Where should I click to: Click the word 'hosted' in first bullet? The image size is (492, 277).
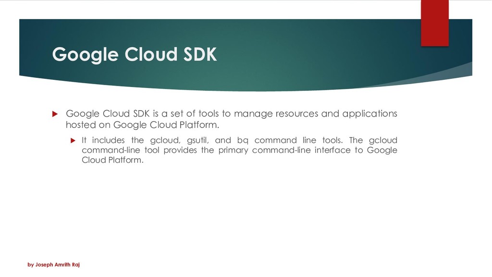pyautogui.click(x=80, y=125)
